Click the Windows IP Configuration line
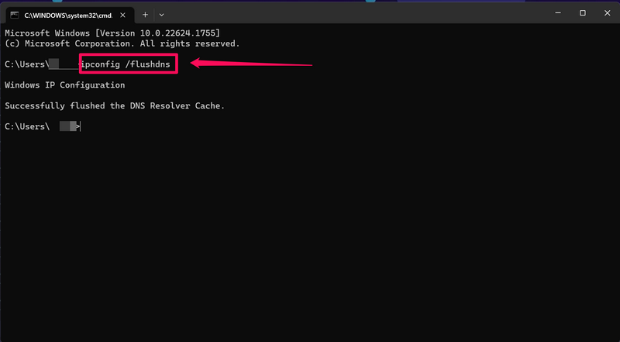Image resolution: width=620 pixels, height=342 pixels. coord(64,85)
